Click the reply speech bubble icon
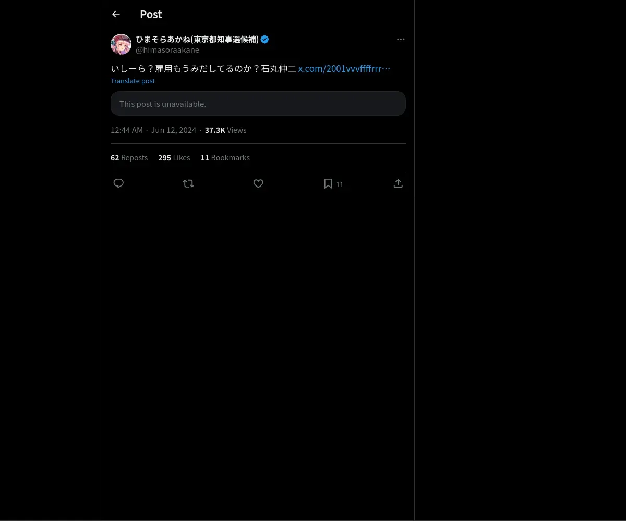This screenshot has width=626, height=521. 118,183
